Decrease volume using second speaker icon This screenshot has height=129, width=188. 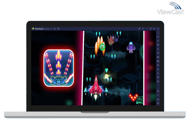(x=158, y=41)
